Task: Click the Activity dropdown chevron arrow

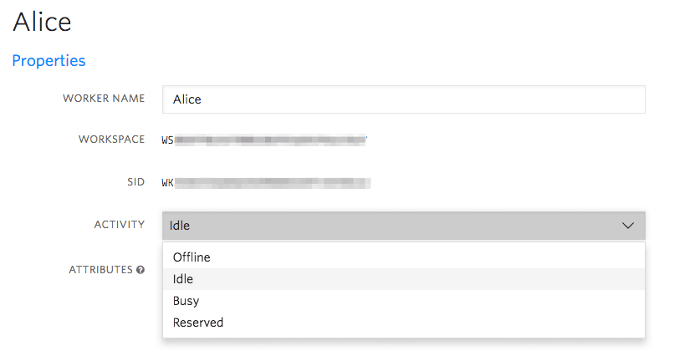Action: [628, 226]
